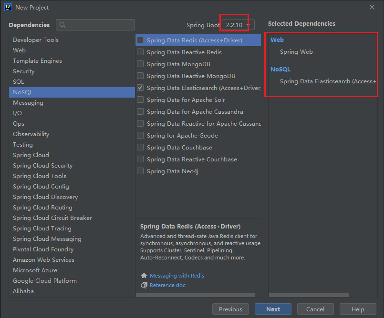This screenshot has width=384, height=318.
Task: Enable Spring Data Reactive Couchbase
Action: click(140, 159)
